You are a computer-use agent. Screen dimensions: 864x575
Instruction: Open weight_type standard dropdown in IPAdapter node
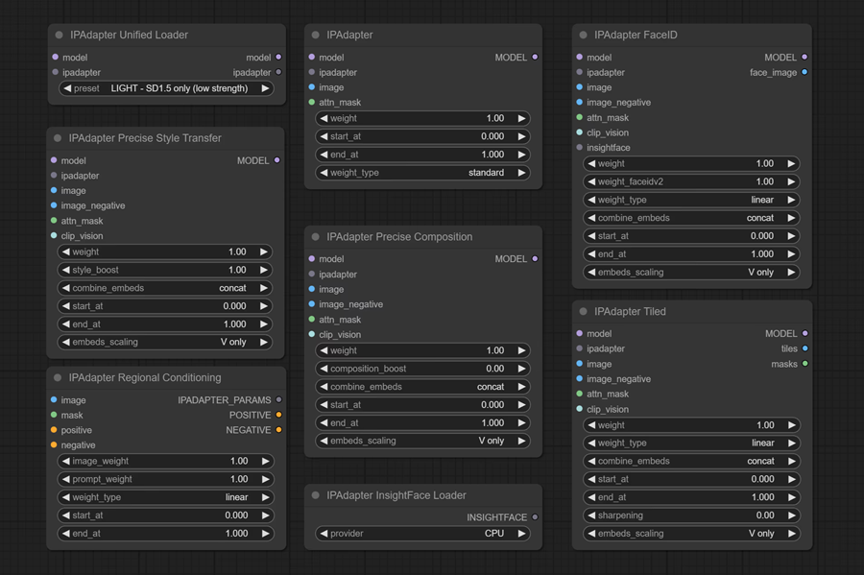[x=422, y=173]
